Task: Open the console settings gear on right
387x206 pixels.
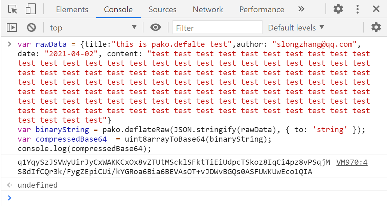Action: point(376,27)
